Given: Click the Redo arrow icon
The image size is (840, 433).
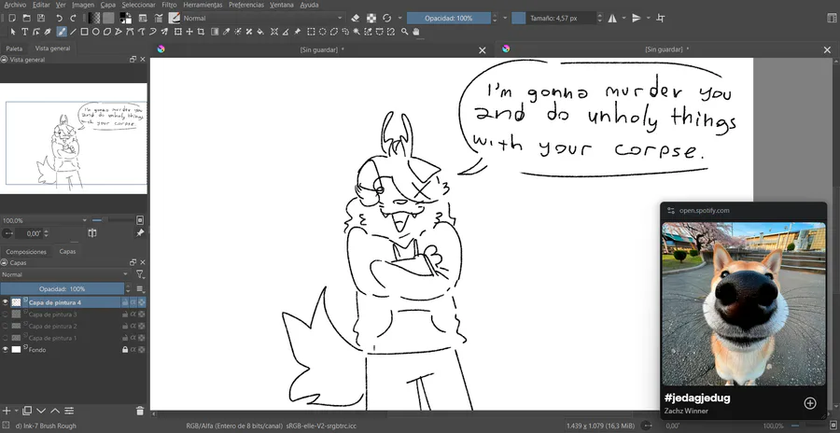Looking at the screenshot, I should pos(74,19).
